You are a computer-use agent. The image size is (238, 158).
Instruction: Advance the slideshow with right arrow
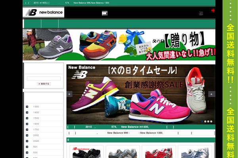coord(211,94)
